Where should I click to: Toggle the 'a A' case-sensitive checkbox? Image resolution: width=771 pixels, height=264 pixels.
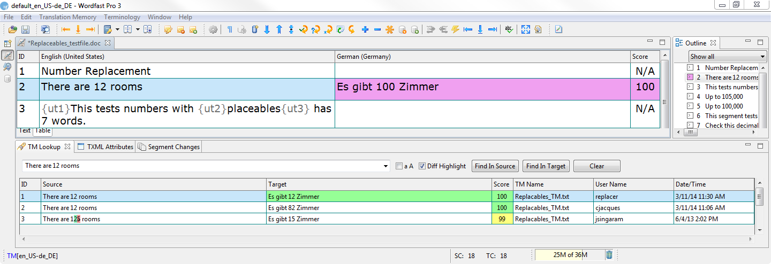tap(399, 166)
